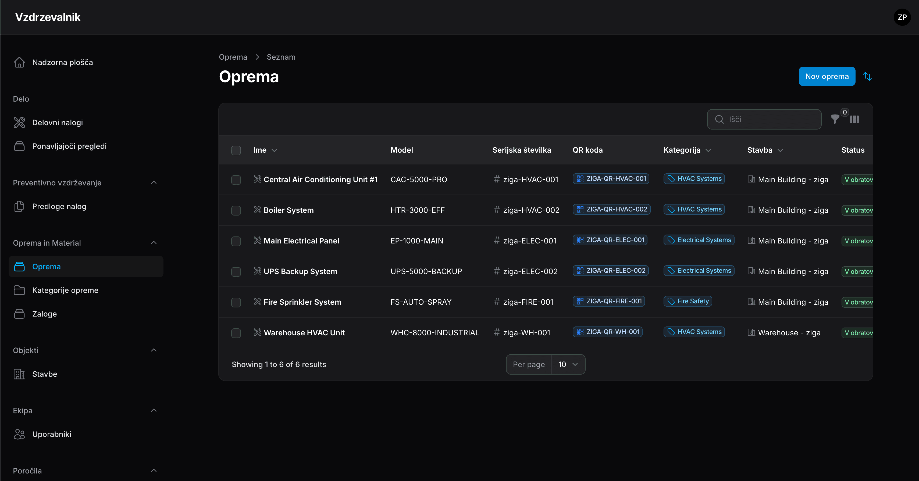
Task: Click the Uporabniki users icon
Action: click(19, 434)
